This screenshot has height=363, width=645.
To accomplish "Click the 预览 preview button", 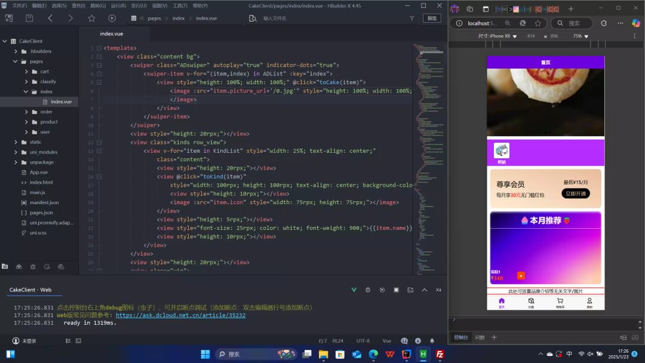I will [432, 19].
